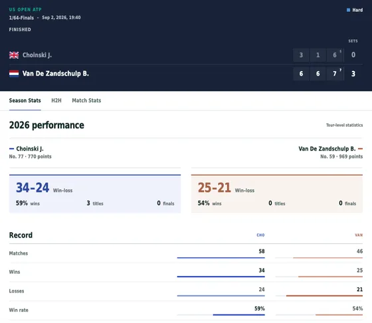
Task: Click Van De Zandschulp's third set score 7
Action: click(335, 74)
